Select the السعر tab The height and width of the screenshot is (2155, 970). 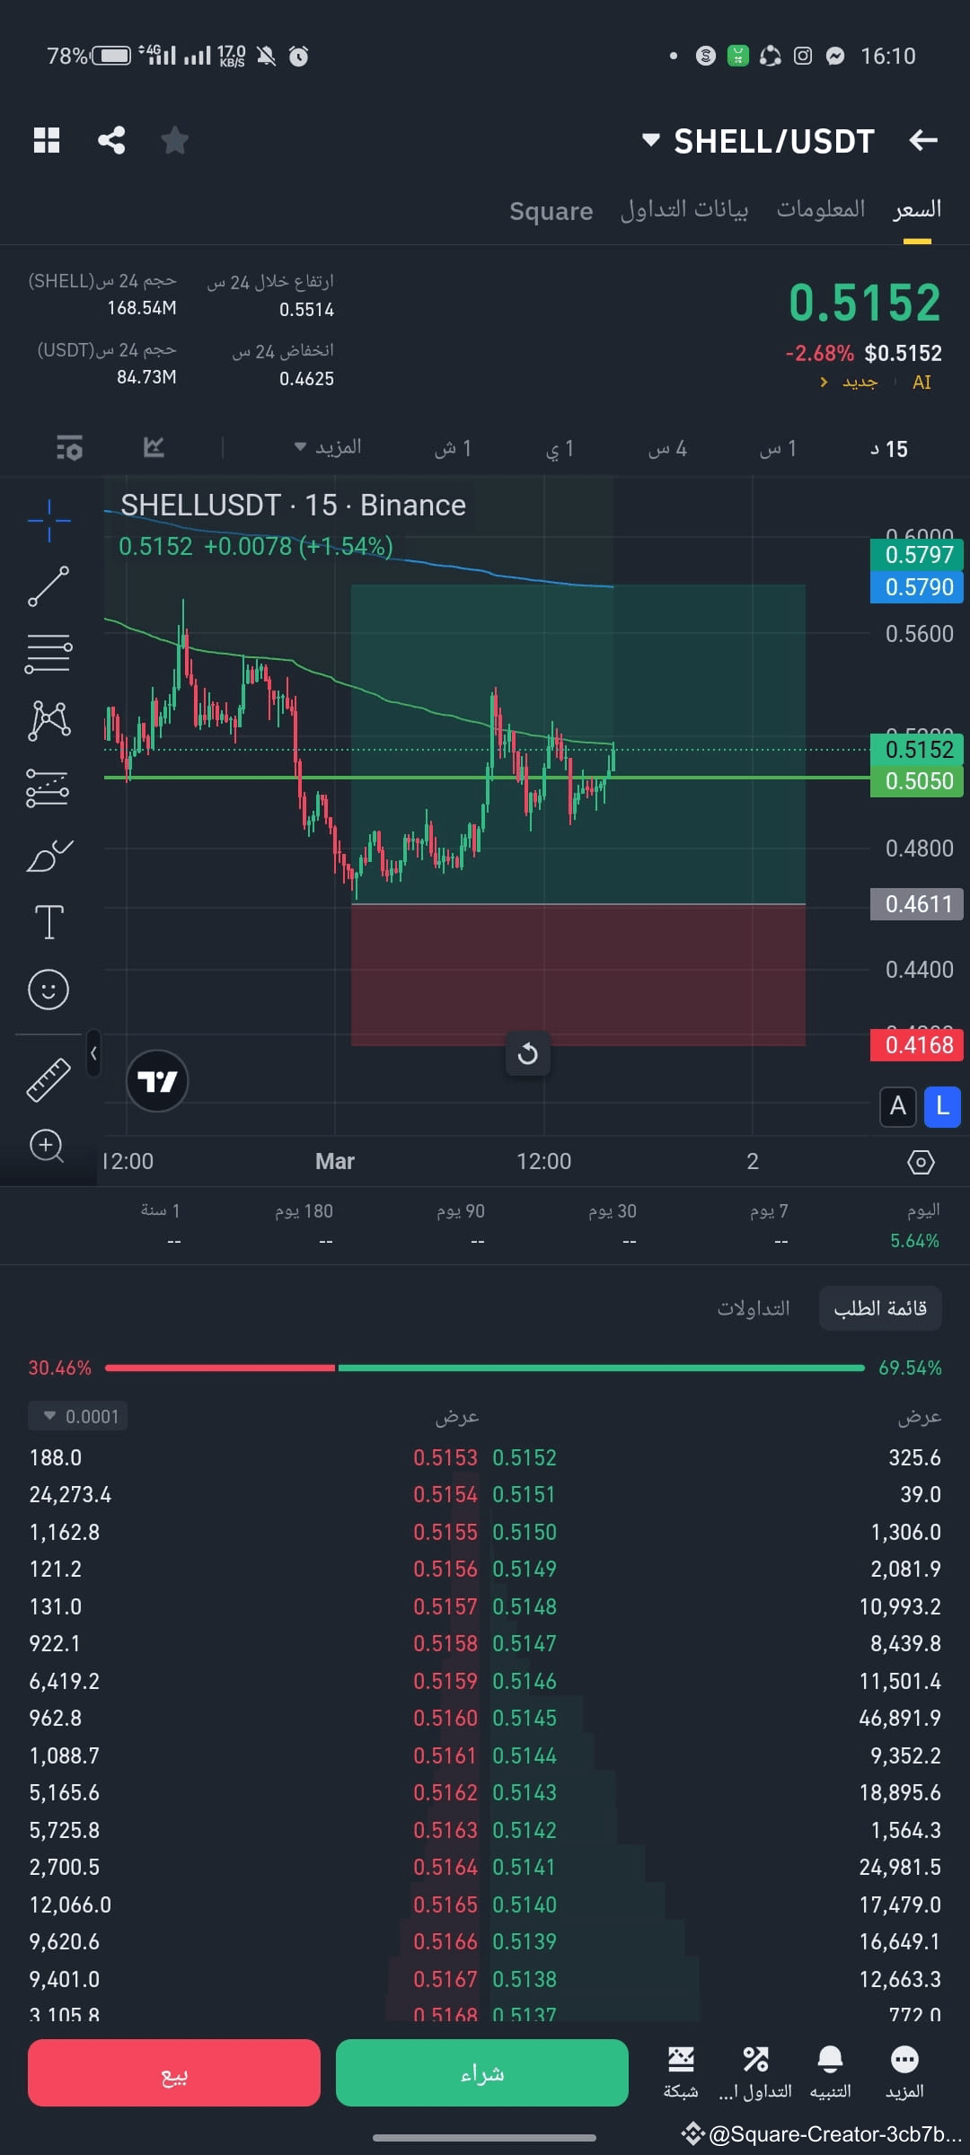coord(917,209)
